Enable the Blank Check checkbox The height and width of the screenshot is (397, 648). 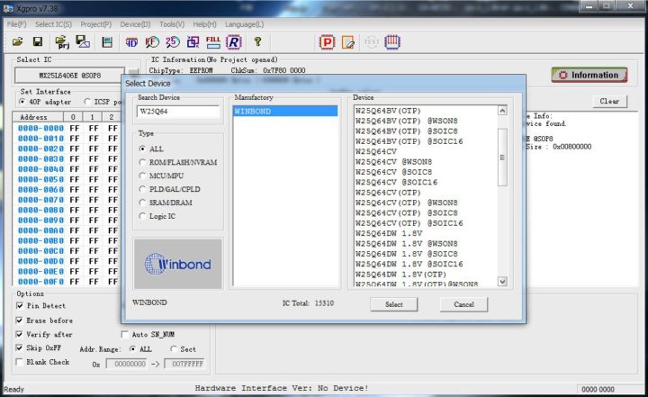coord(20,362)
